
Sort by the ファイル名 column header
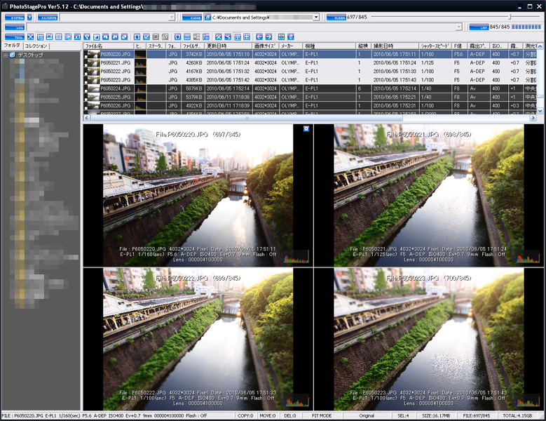tap(109, 46)
